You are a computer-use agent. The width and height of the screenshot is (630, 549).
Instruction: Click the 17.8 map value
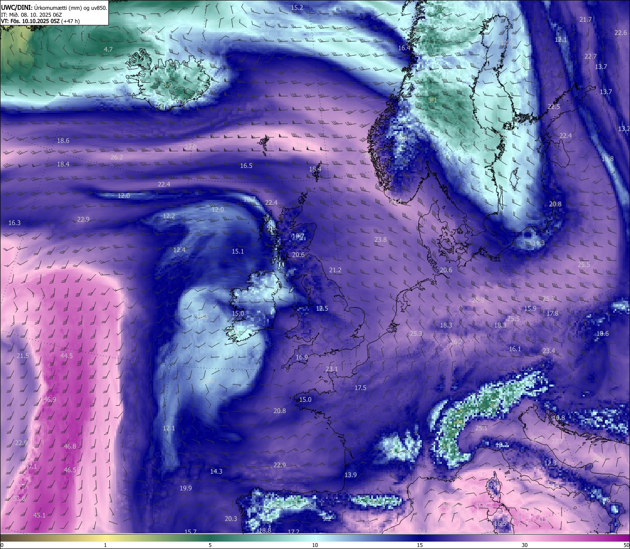(552, 313)
